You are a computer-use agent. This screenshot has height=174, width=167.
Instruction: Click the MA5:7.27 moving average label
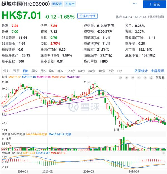14,77
